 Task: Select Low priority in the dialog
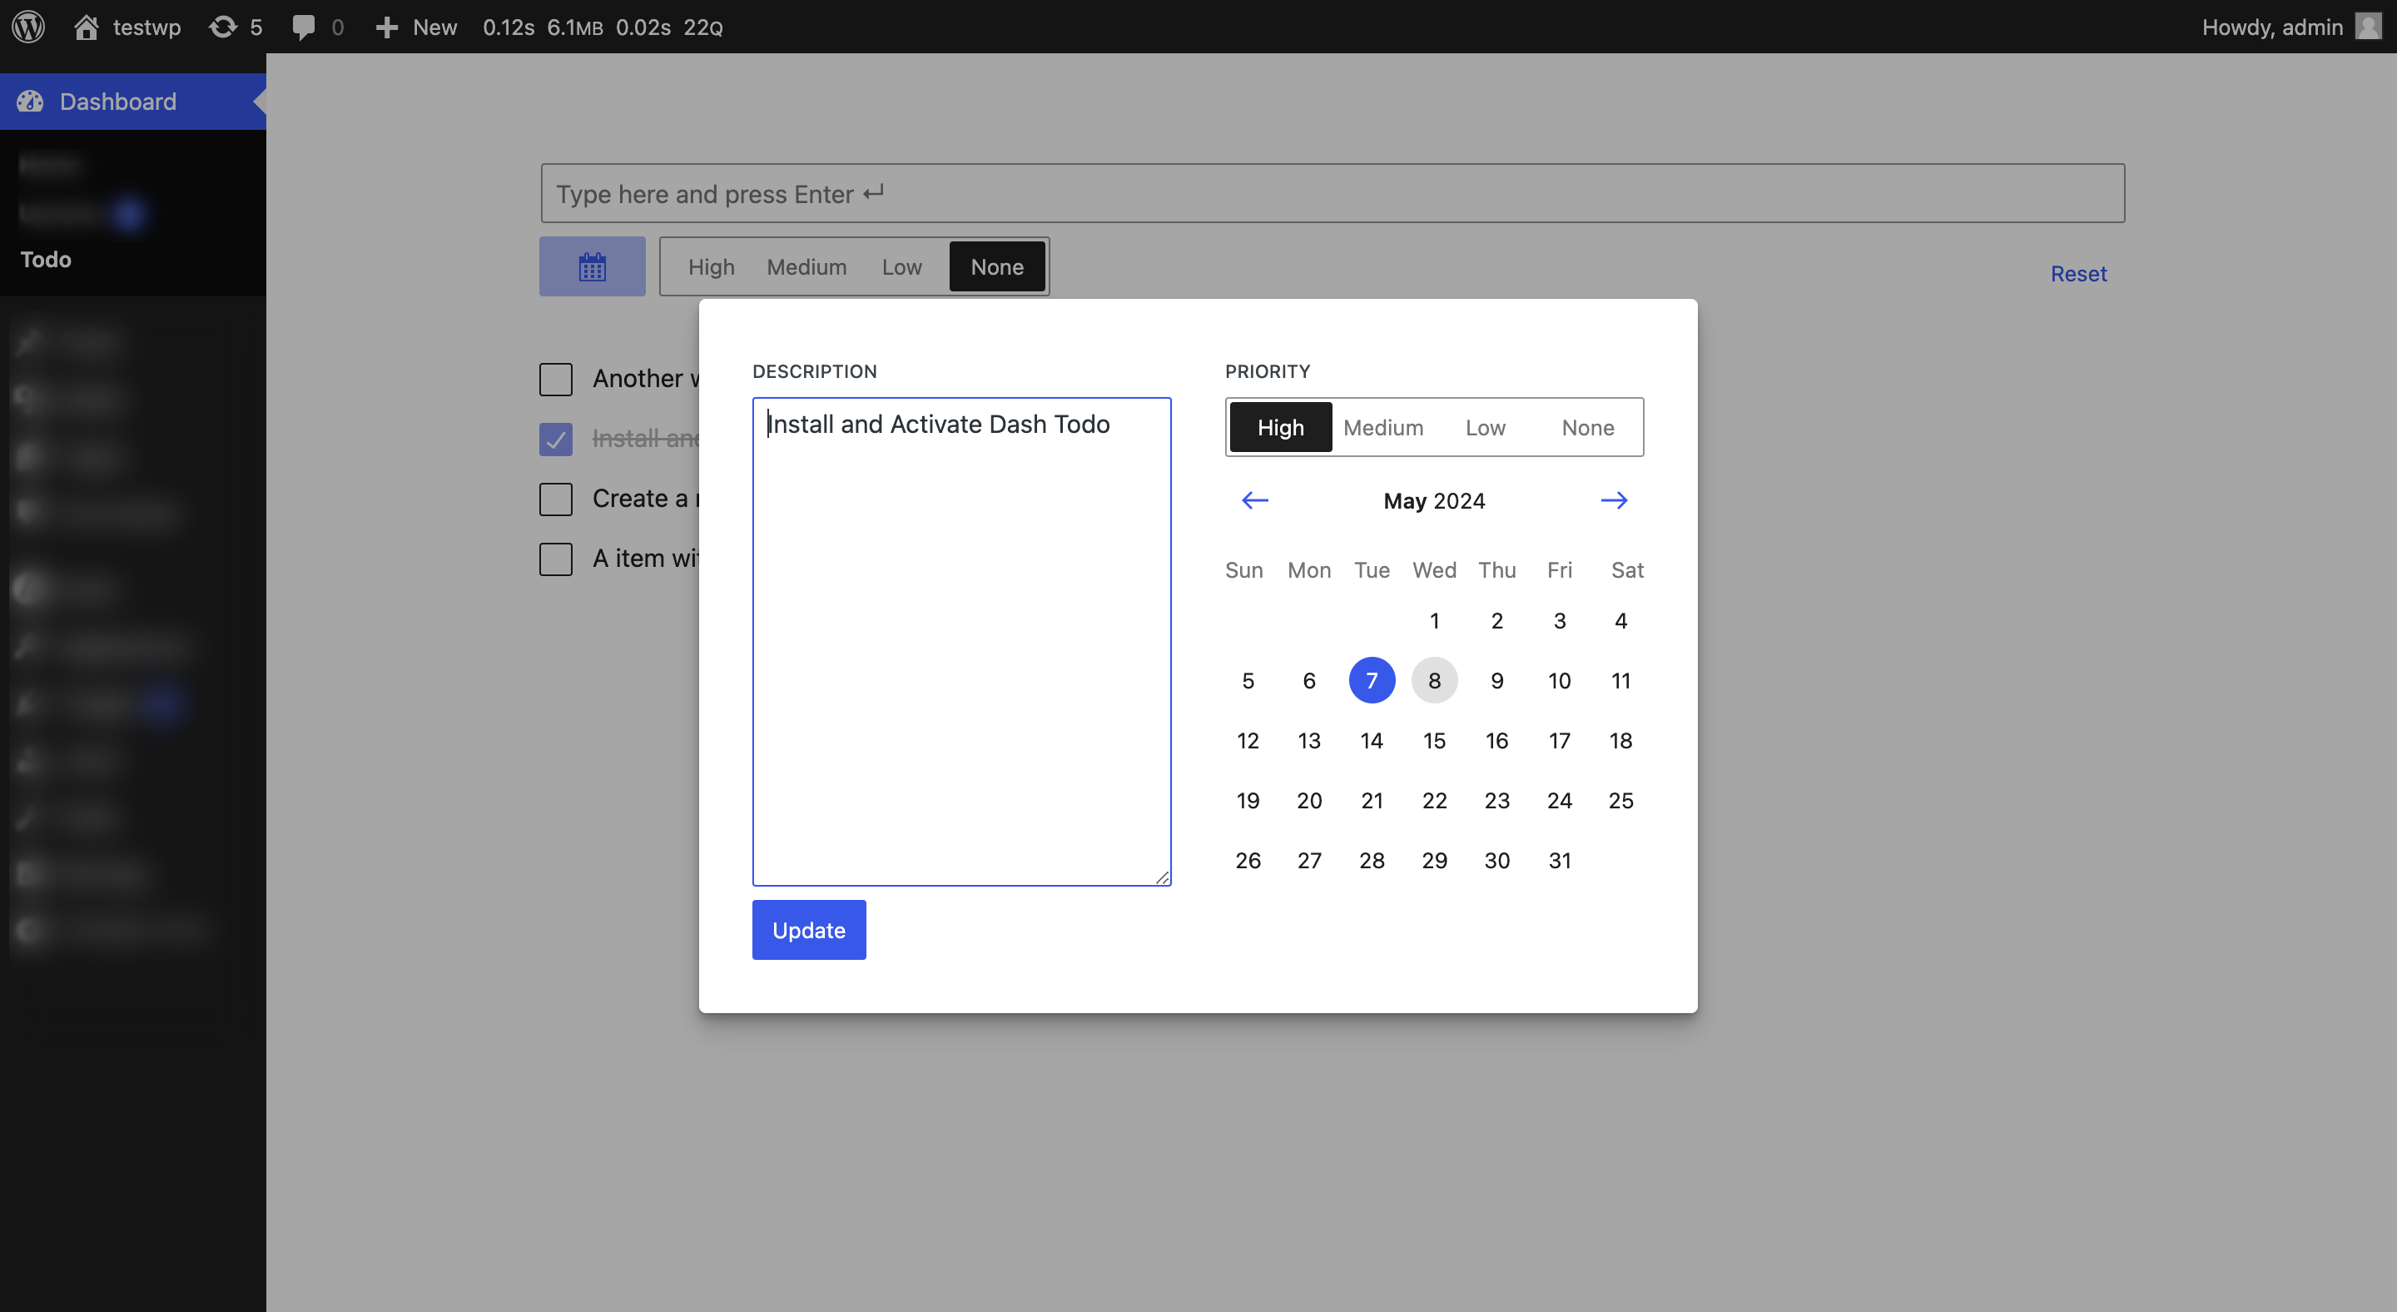point(1485,427)
